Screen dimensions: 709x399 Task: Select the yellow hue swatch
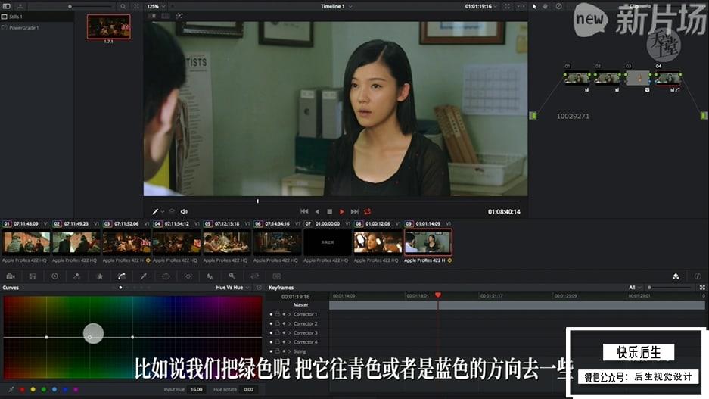33,389
